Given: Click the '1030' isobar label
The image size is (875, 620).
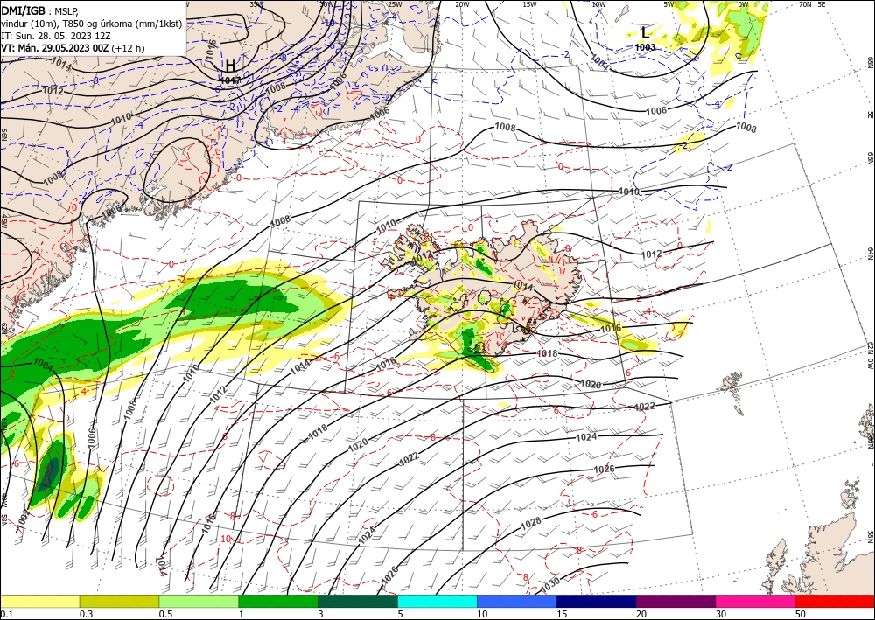Looking at the screenshot, I should coord(551,584).
